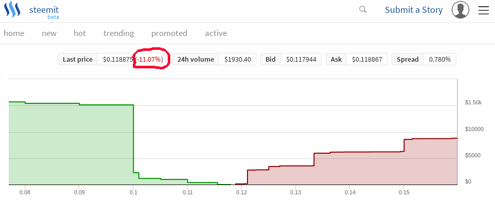Viewport: 495px width, 202px height.
Task: Click the 0.11 price axis tick
Action: [187, 192]
